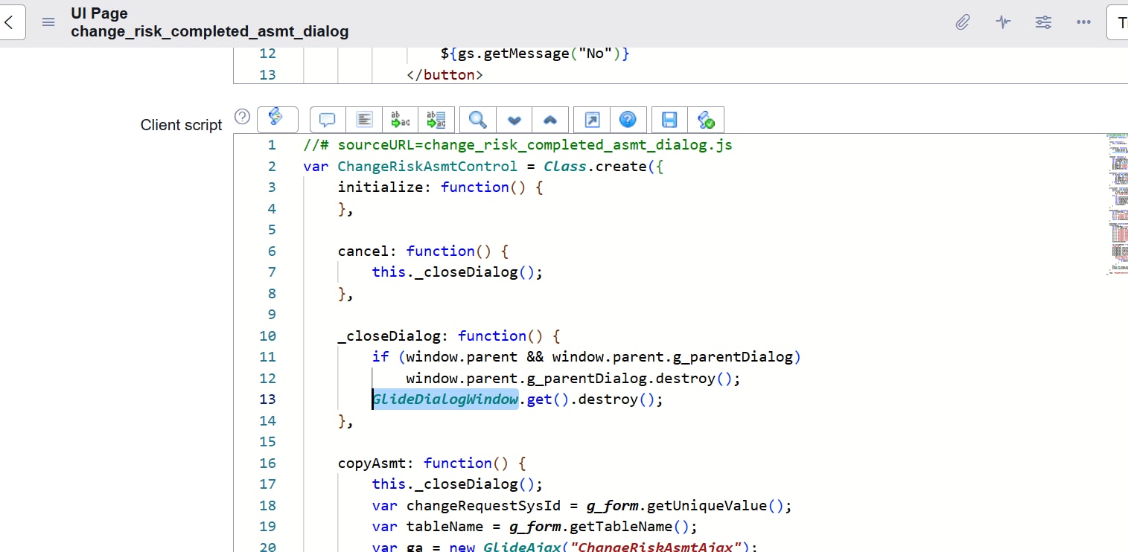Open the form context hamburger menu

tap(48, 22)
